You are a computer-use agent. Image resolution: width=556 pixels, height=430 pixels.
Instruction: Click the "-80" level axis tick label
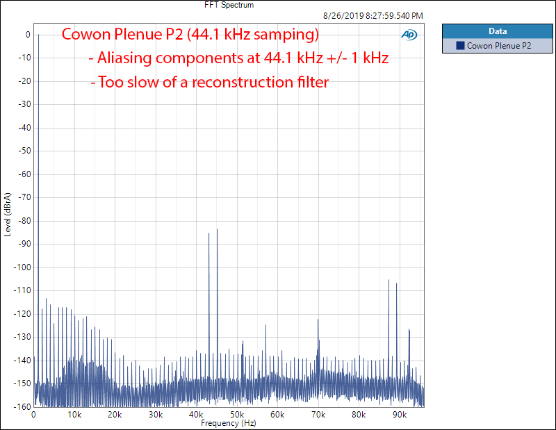pyautogui.click(x=24, y=221)
